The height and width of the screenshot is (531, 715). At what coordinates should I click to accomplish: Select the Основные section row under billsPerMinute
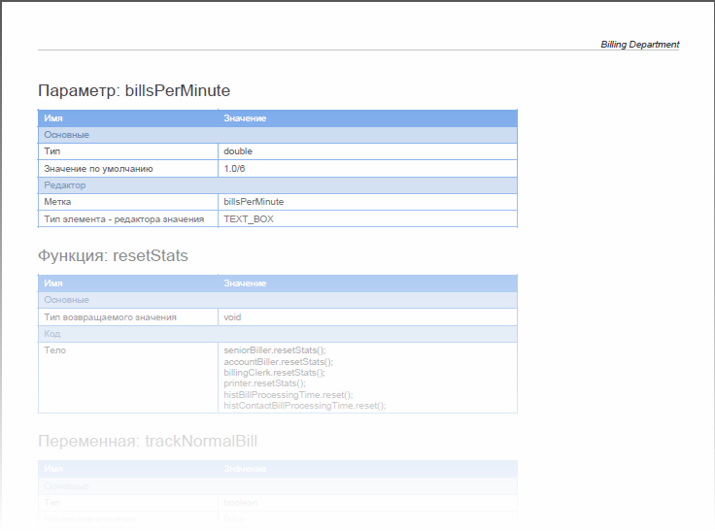(x=277, y=135)
